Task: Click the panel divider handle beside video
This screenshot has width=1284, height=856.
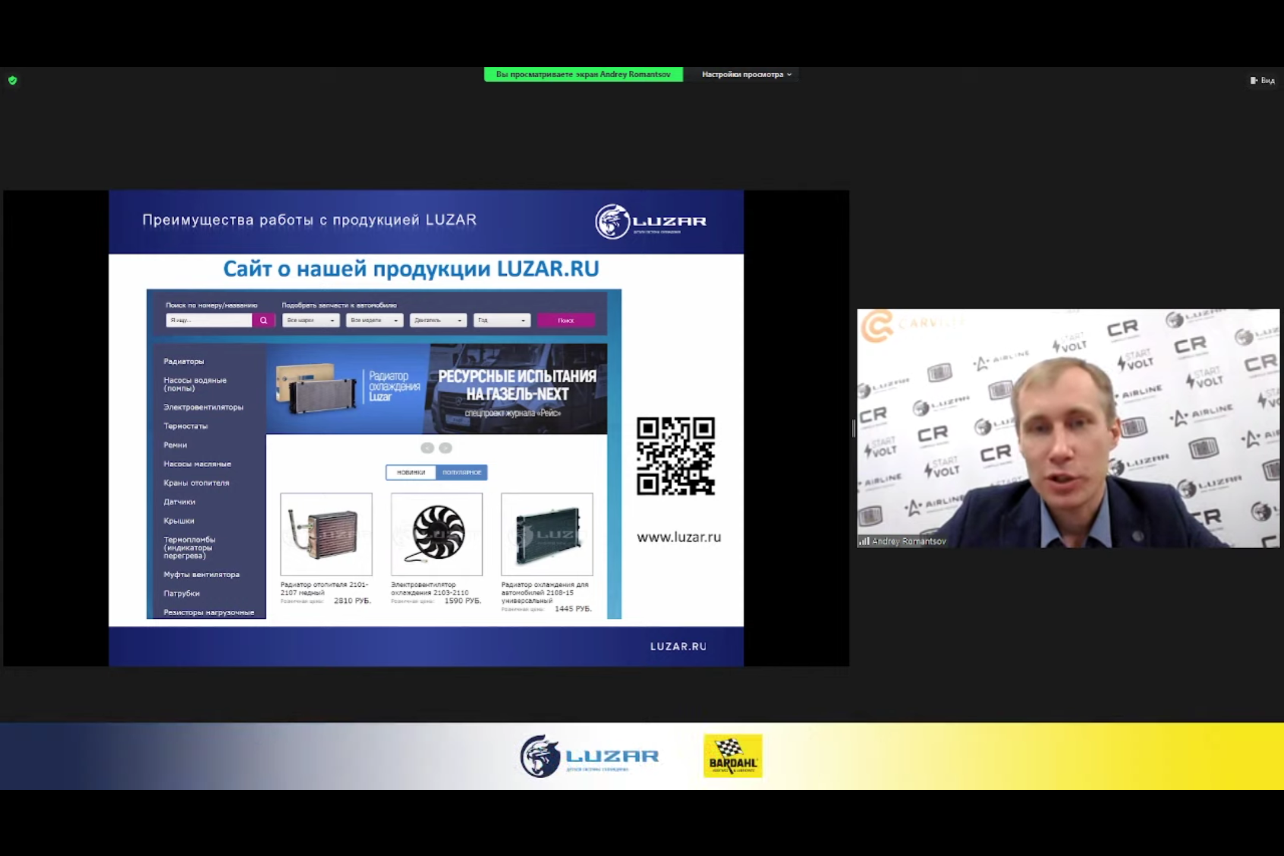Action: [854, 428]
